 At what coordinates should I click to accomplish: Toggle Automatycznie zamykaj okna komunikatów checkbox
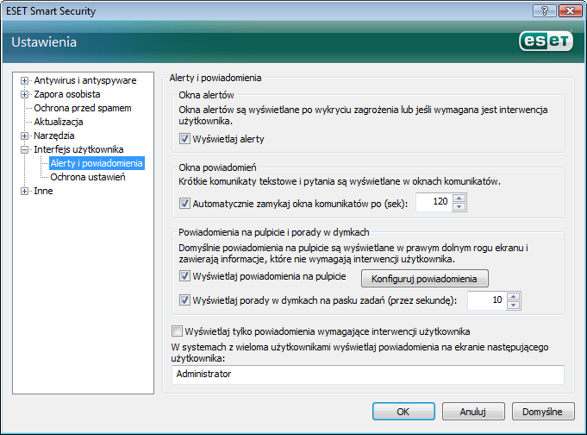[184, 204]
